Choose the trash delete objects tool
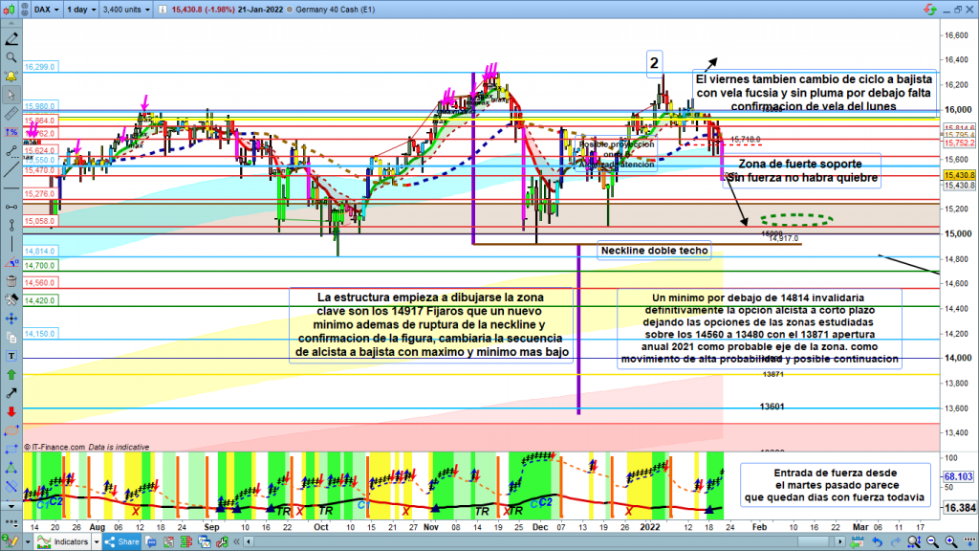The height and width of the screenshot is (551, 979). point(11,280)
